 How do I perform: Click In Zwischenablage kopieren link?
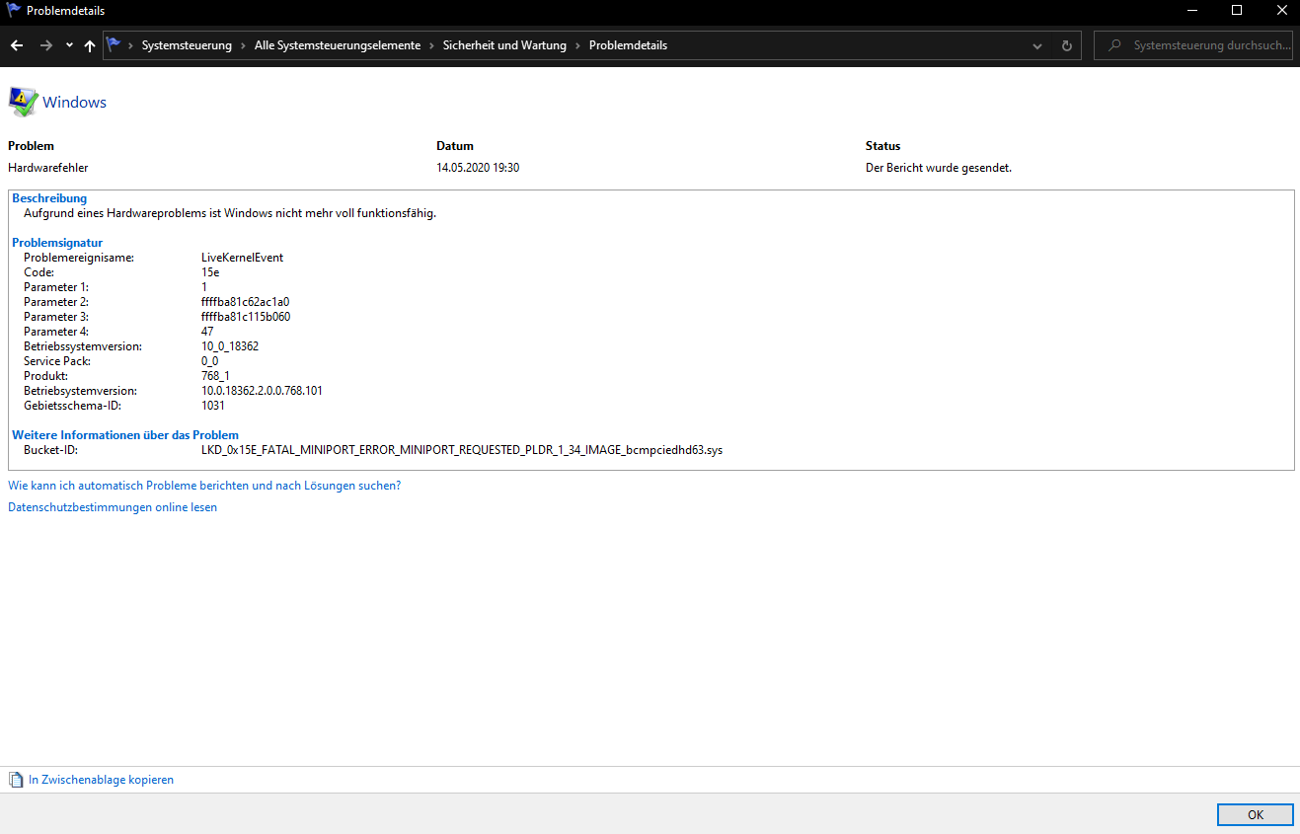(101, 780)
